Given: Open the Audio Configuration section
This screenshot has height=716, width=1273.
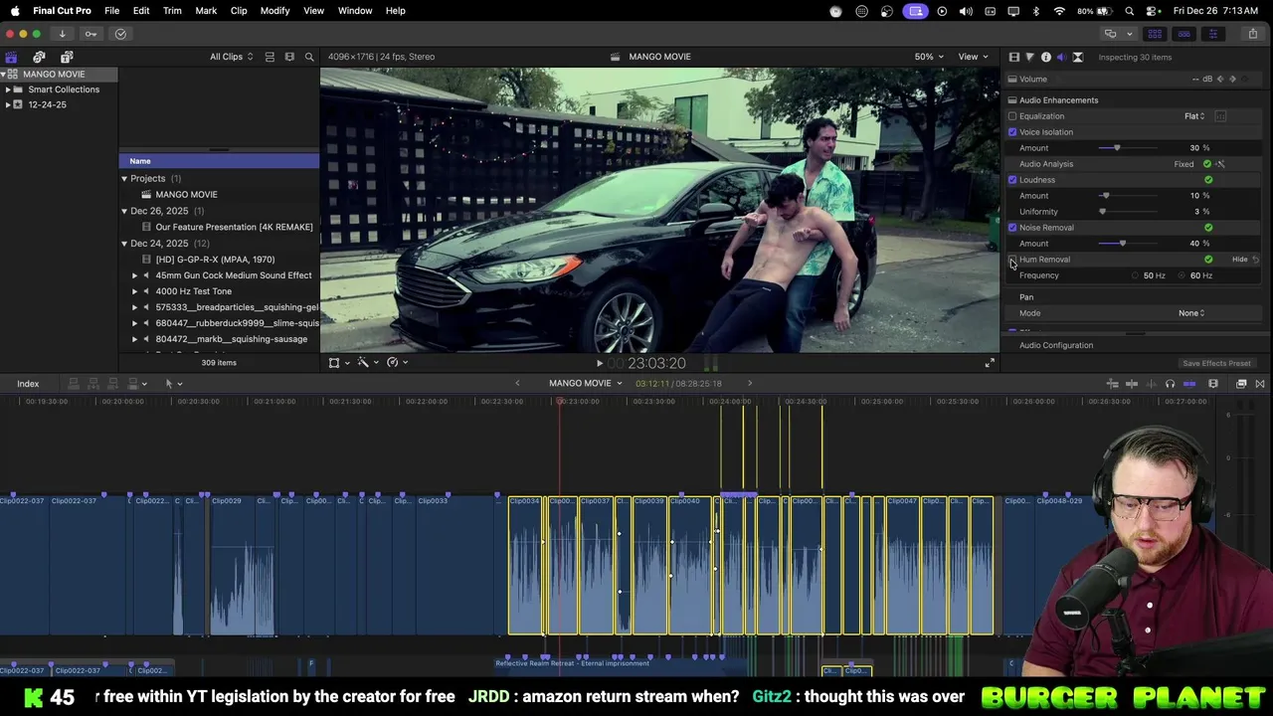Looking at the screenshot, I should point(1056,345).
